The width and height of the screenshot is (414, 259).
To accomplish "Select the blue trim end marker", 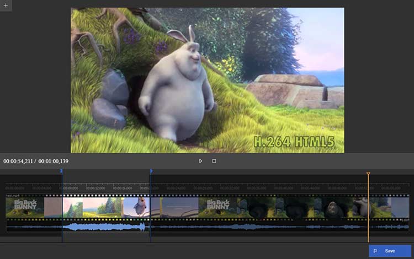I will pyautogui.click(x=151, y=171).
